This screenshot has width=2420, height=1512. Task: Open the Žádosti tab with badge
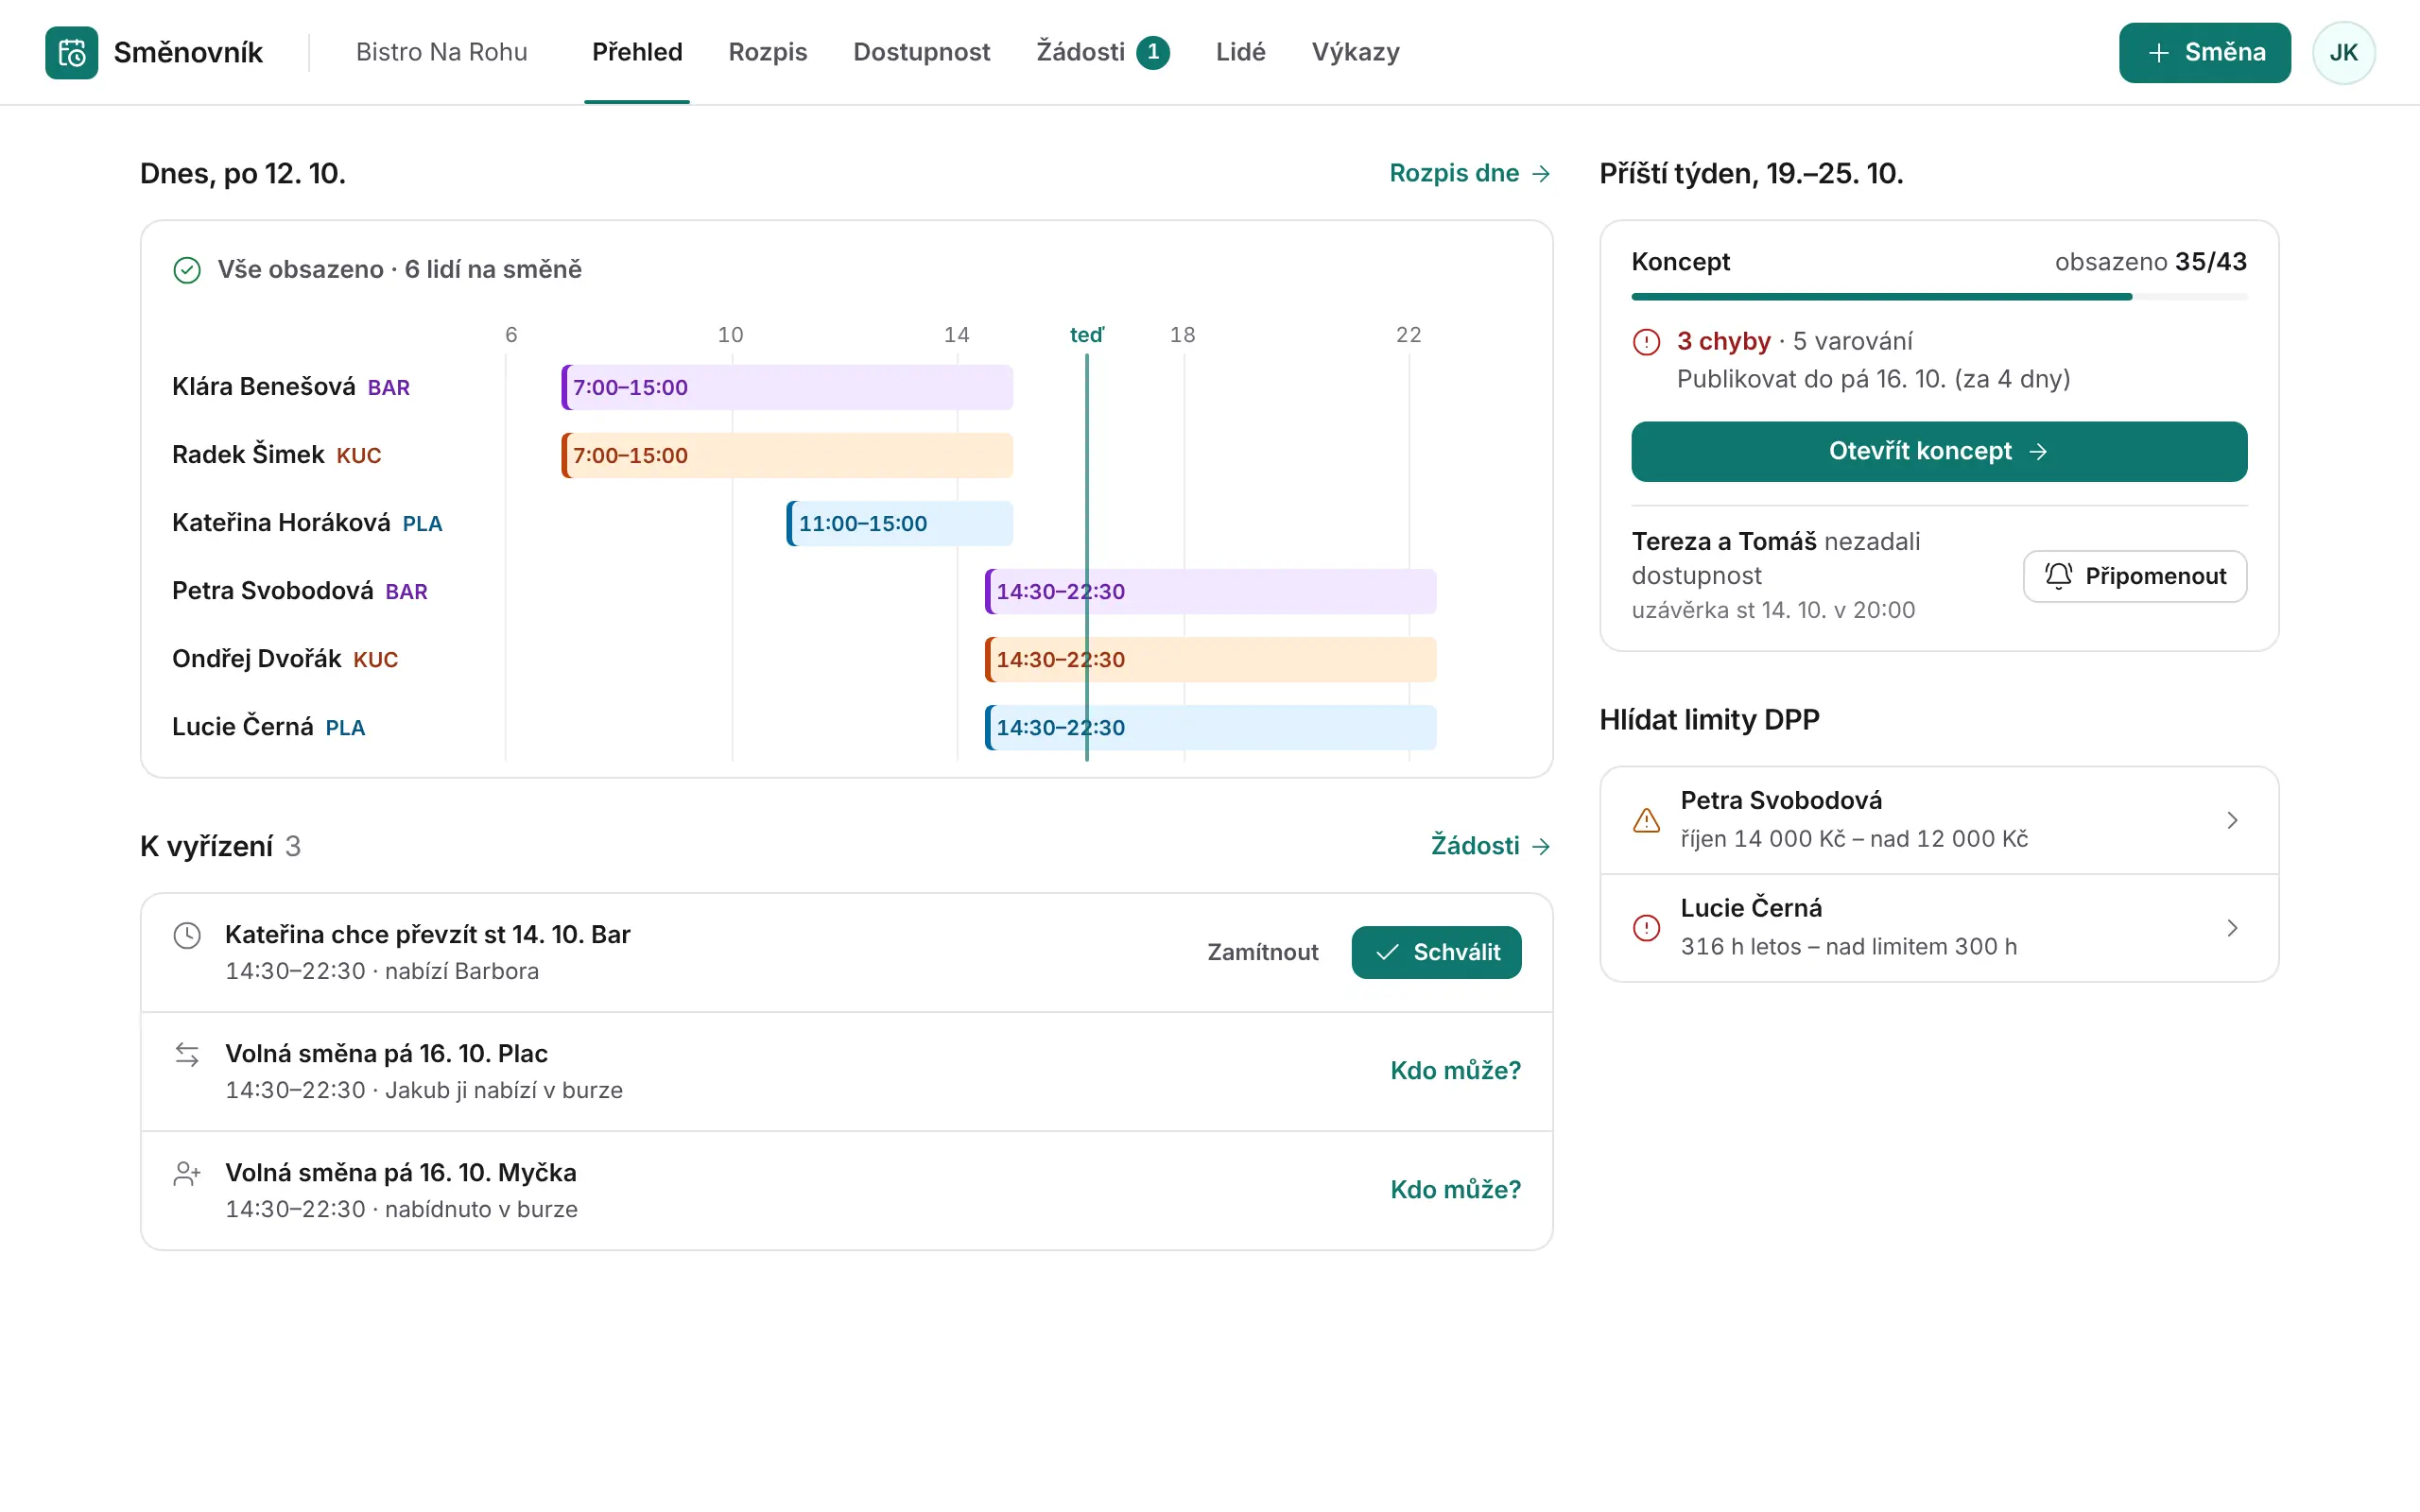(1102, 52)
